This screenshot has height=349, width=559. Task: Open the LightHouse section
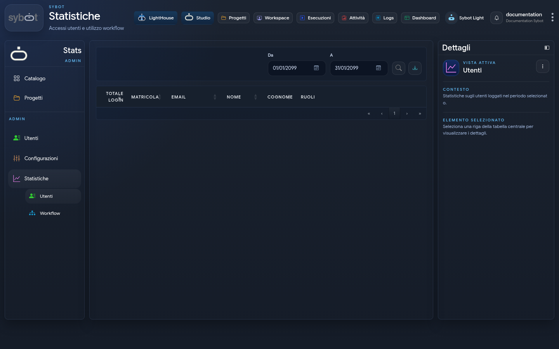[156, 18]
